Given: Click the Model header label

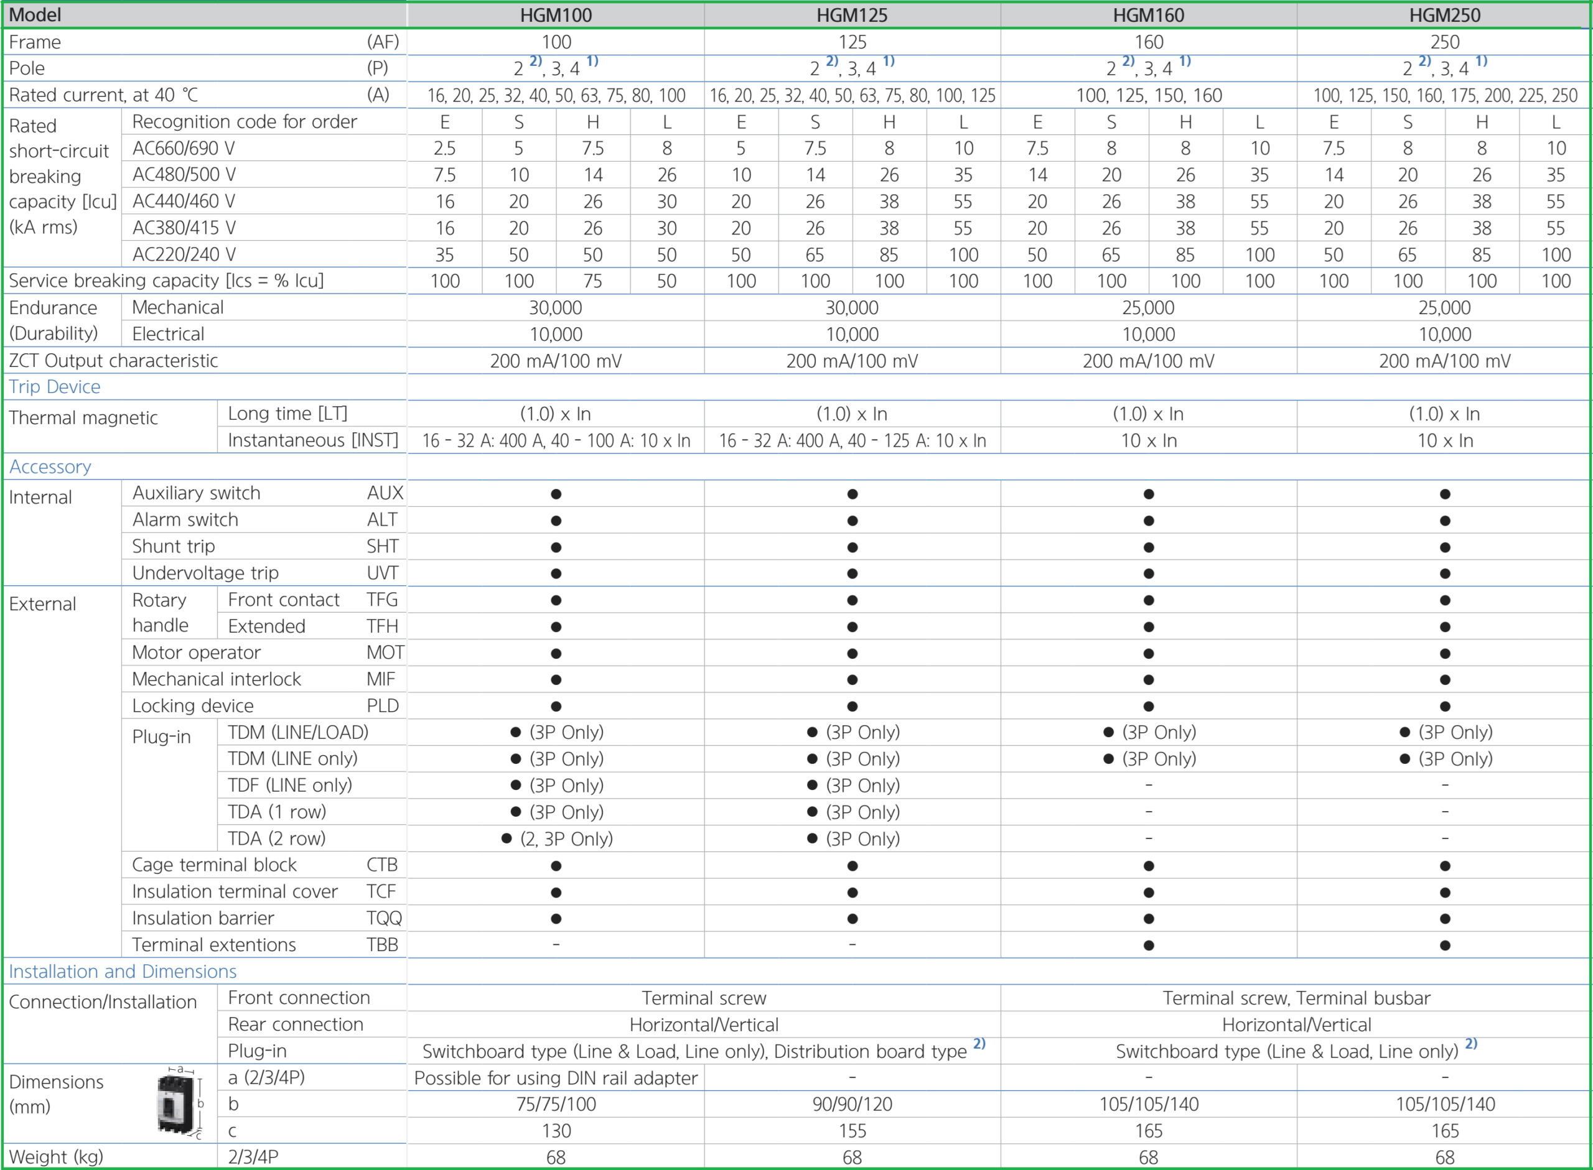Looking at the screenshot, I should click(x=35, y=15).
